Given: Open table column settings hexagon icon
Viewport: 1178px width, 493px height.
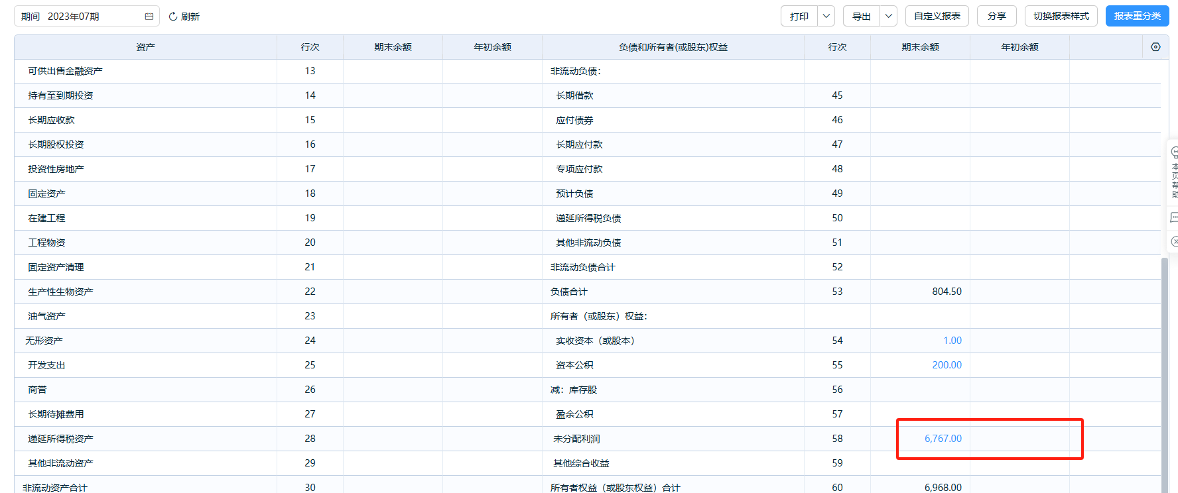Looking at the screenshot, I should click(x=1155, y=47).
